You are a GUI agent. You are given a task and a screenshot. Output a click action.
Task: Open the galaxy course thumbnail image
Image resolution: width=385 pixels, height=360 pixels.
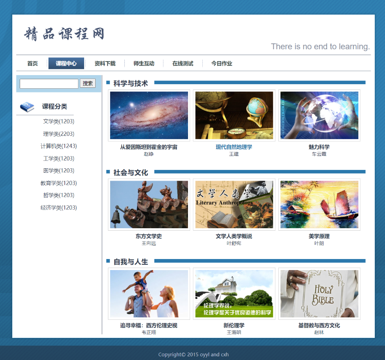pos(149,115)
